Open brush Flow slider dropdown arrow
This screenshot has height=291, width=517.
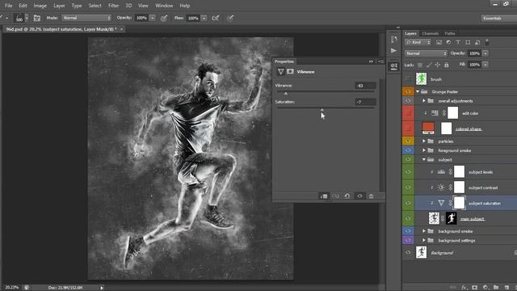(x=204, y=18)
